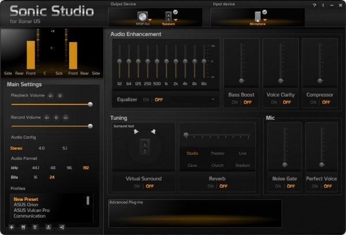The height and width of the screenshot is (235, 346).
Task: Delete the profile with the trash icon
Action: tap(35, 227)
